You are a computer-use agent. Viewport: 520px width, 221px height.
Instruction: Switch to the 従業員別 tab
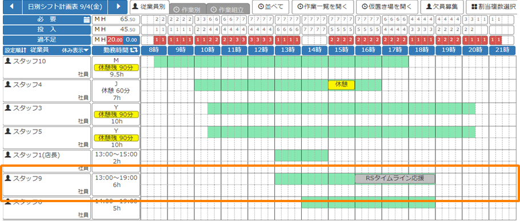149,7
